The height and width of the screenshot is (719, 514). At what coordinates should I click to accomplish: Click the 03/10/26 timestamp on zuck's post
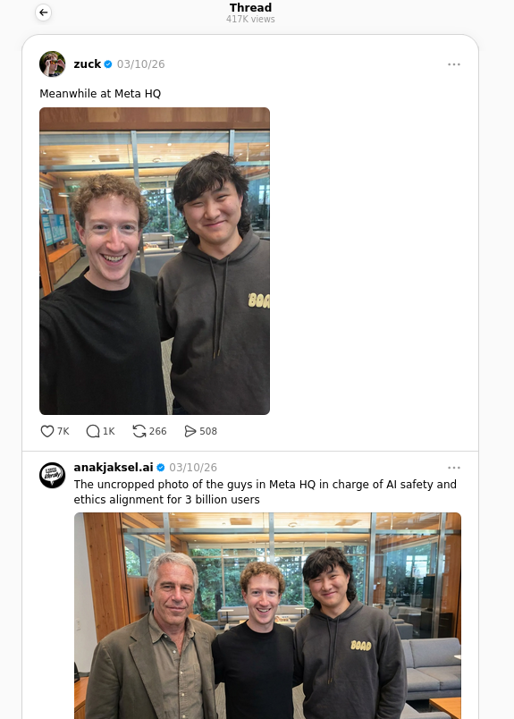pos(140,64)
